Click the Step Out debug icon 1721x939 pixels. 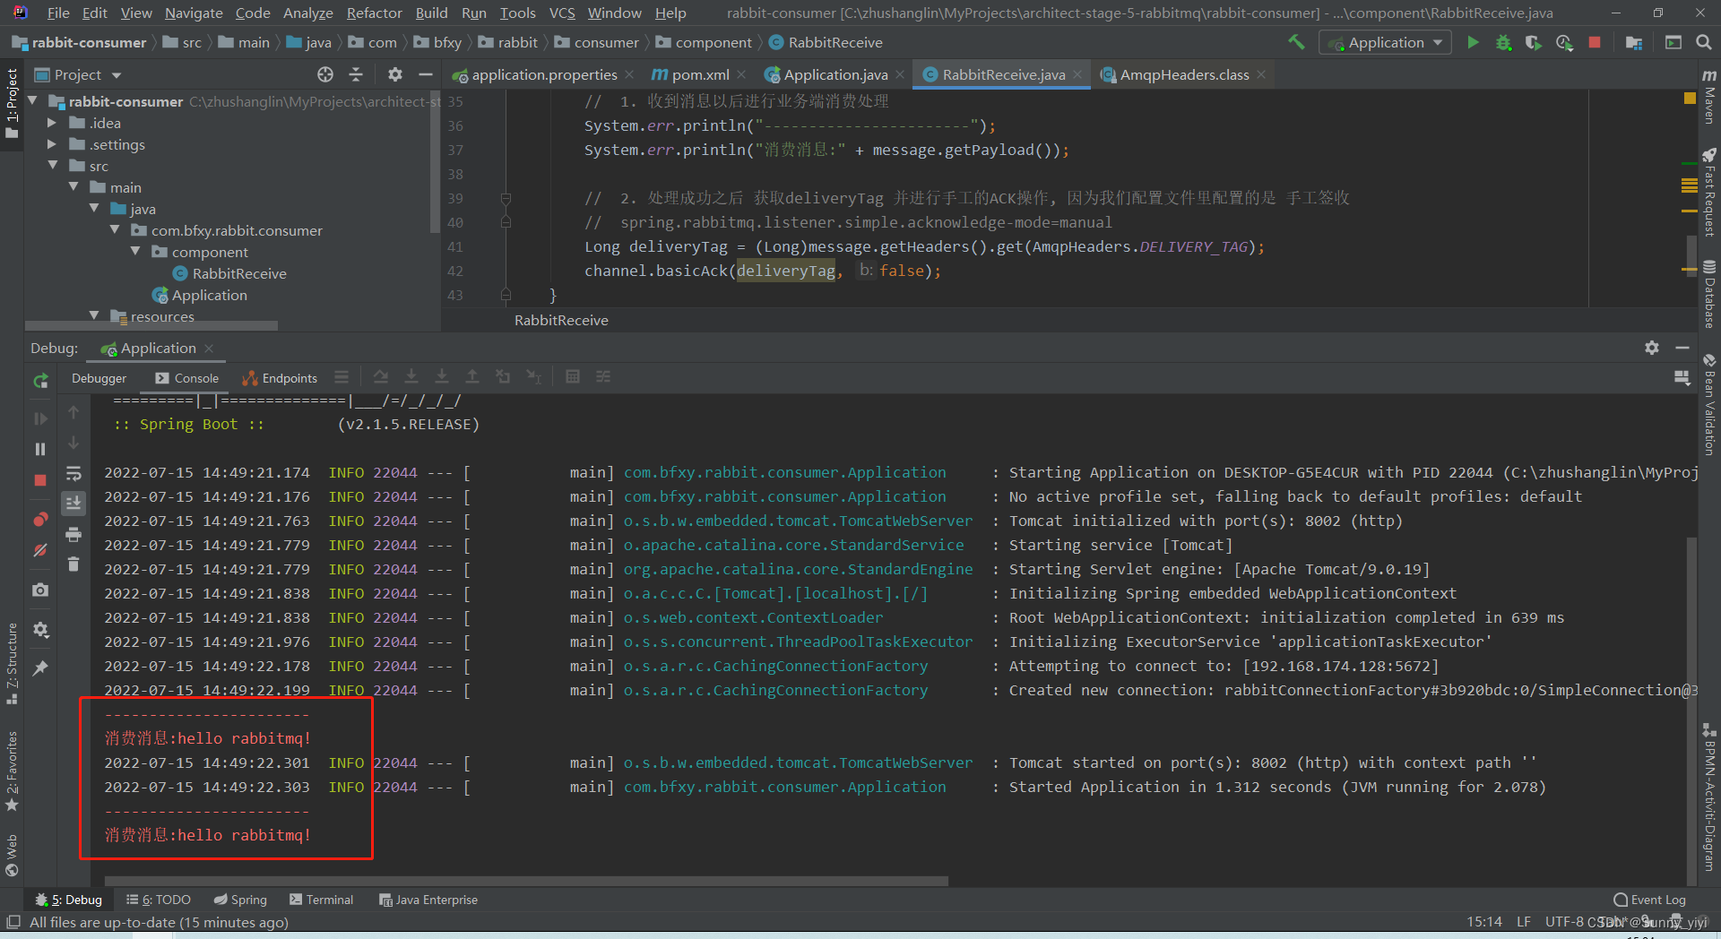[x=472, y=377]
